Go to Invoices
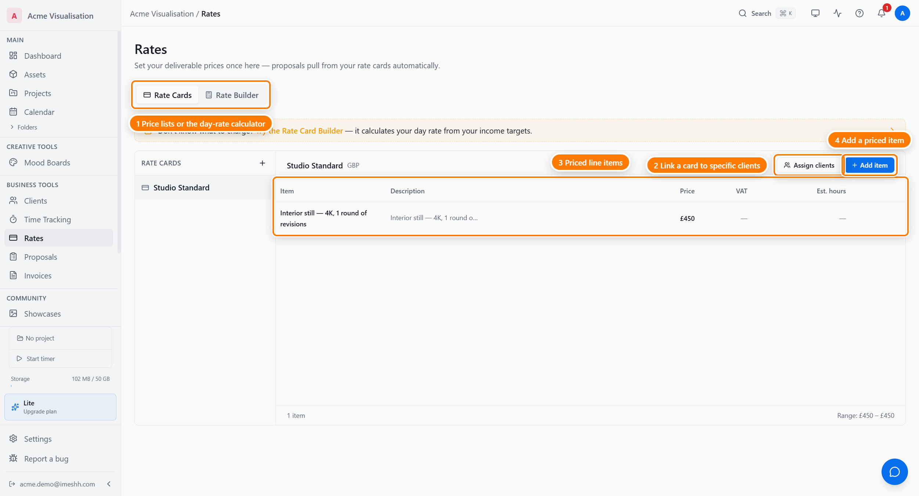The width and height of the screenshot is (919, 496). (59, 276)
